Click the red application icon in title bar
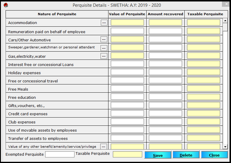This screenshot has height=163, width=231. pyautogui.click(x=6, y=5)
